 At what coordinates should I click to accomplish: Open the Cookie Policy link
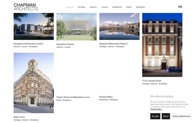[156, 109]
